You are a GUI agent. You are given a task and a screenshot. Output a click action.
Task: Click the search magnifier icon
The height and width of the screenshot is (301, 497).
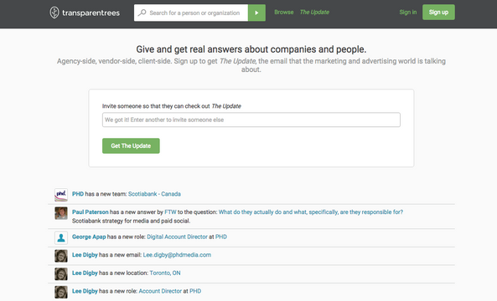click(142, 13)
